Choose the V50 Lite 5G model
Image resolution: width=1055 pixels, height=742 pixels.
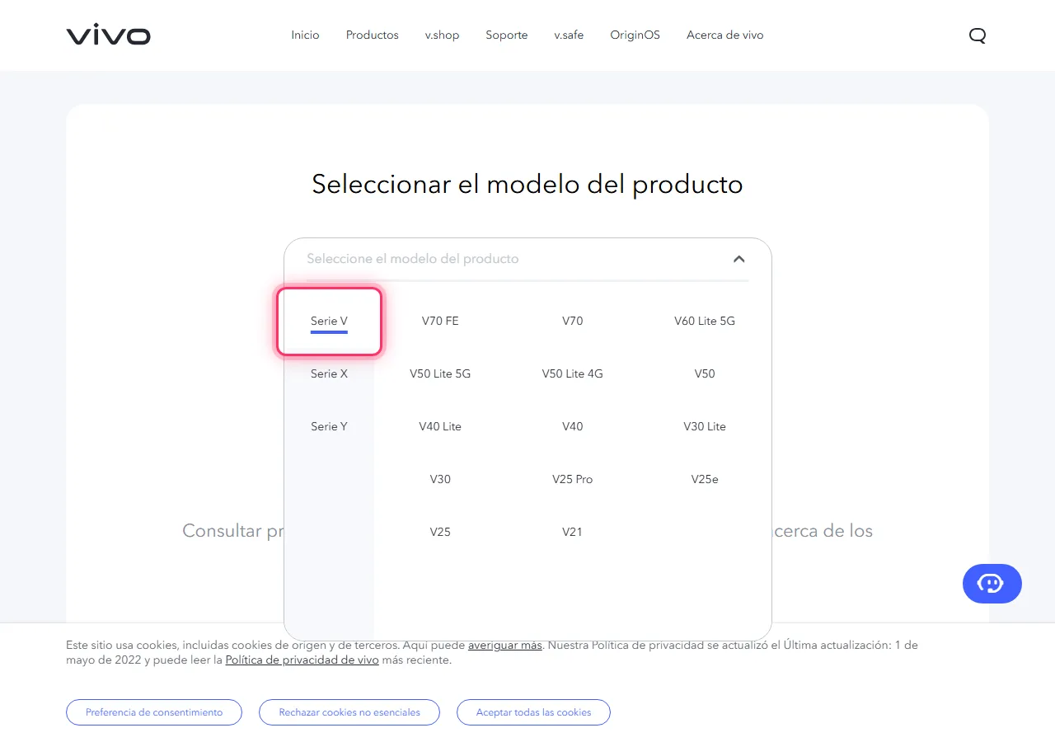440,374
